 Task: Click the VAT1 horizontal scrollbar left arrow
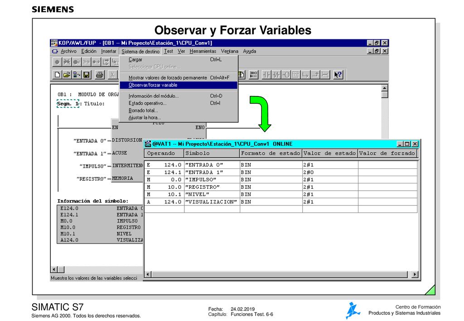tap(148, 275)
